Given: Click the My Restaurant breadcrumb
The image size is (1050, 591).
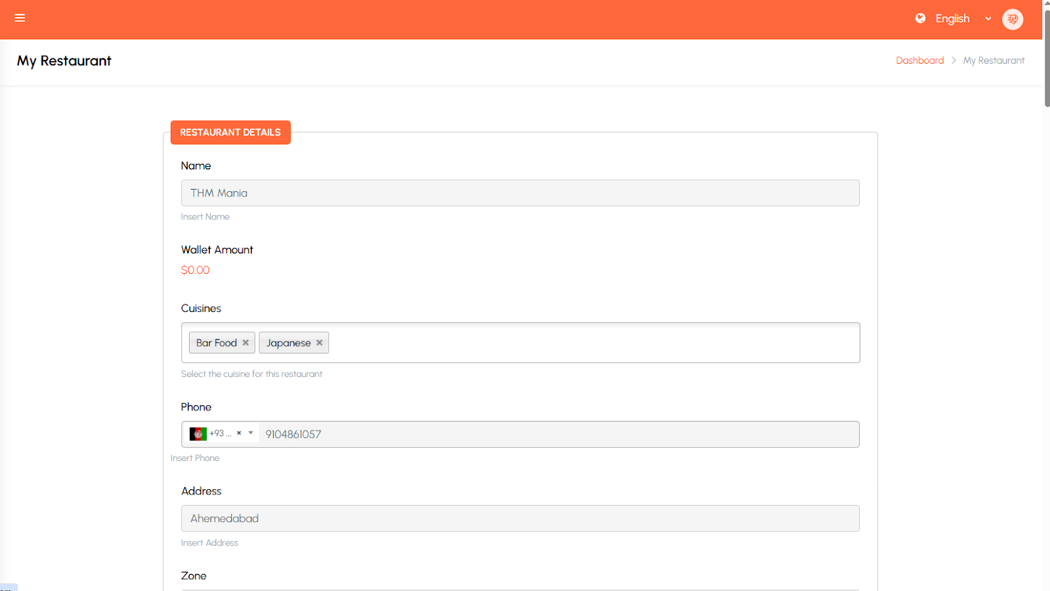Looking at the screenshot, I should click(994, 60).
